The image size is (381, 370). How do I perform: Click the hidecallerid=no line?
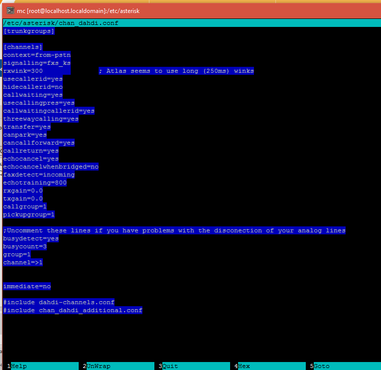(33, 87)
